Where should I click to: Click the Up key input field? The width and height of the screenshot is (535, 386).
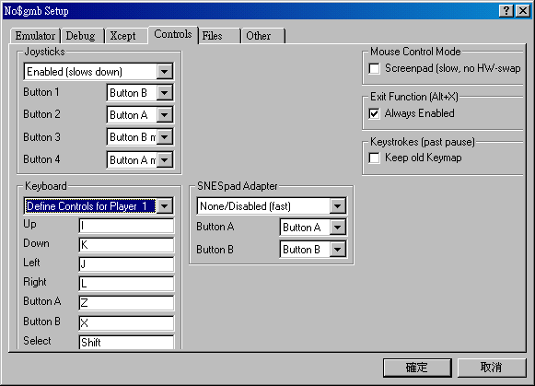[126, 226]
